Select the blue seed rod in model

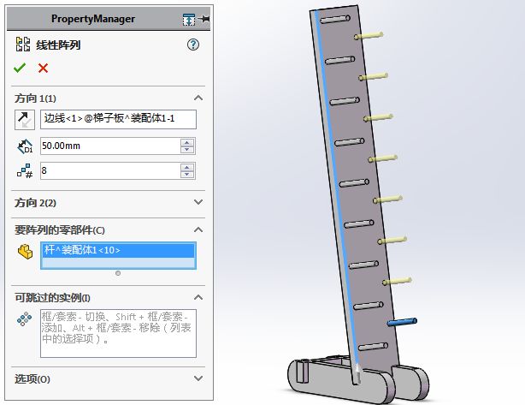pos(402,322)
